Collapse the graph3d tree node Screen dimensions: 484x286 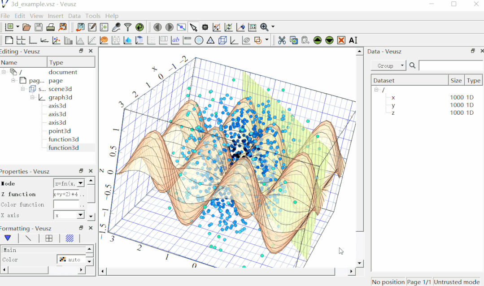pos(32,97)
